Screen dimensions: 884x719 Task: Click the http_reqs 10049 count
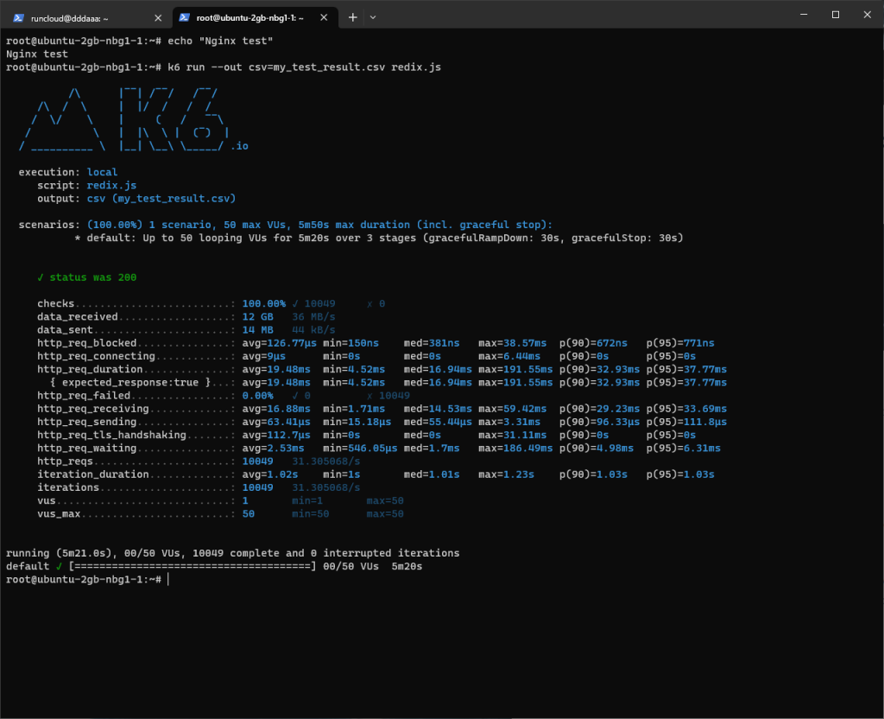point(257,461)
